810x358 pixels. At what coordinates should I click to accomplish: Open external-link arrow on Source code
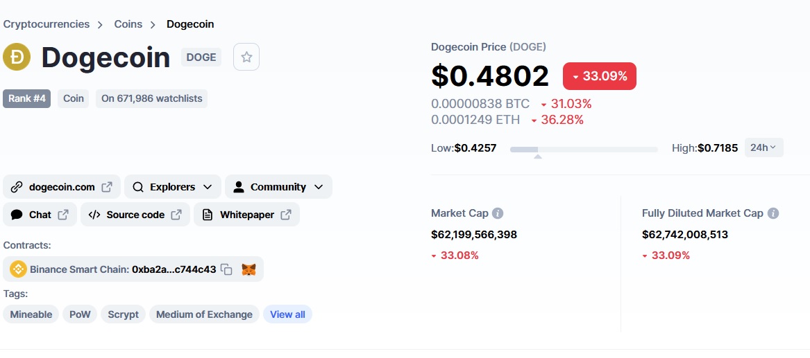click(176, 215)
